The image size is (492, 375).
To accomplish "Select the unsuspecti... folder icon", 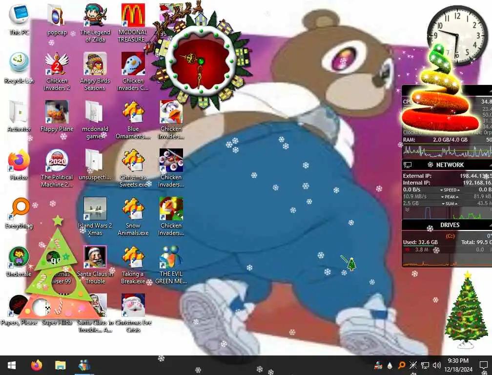I will [x=95, y=165].
